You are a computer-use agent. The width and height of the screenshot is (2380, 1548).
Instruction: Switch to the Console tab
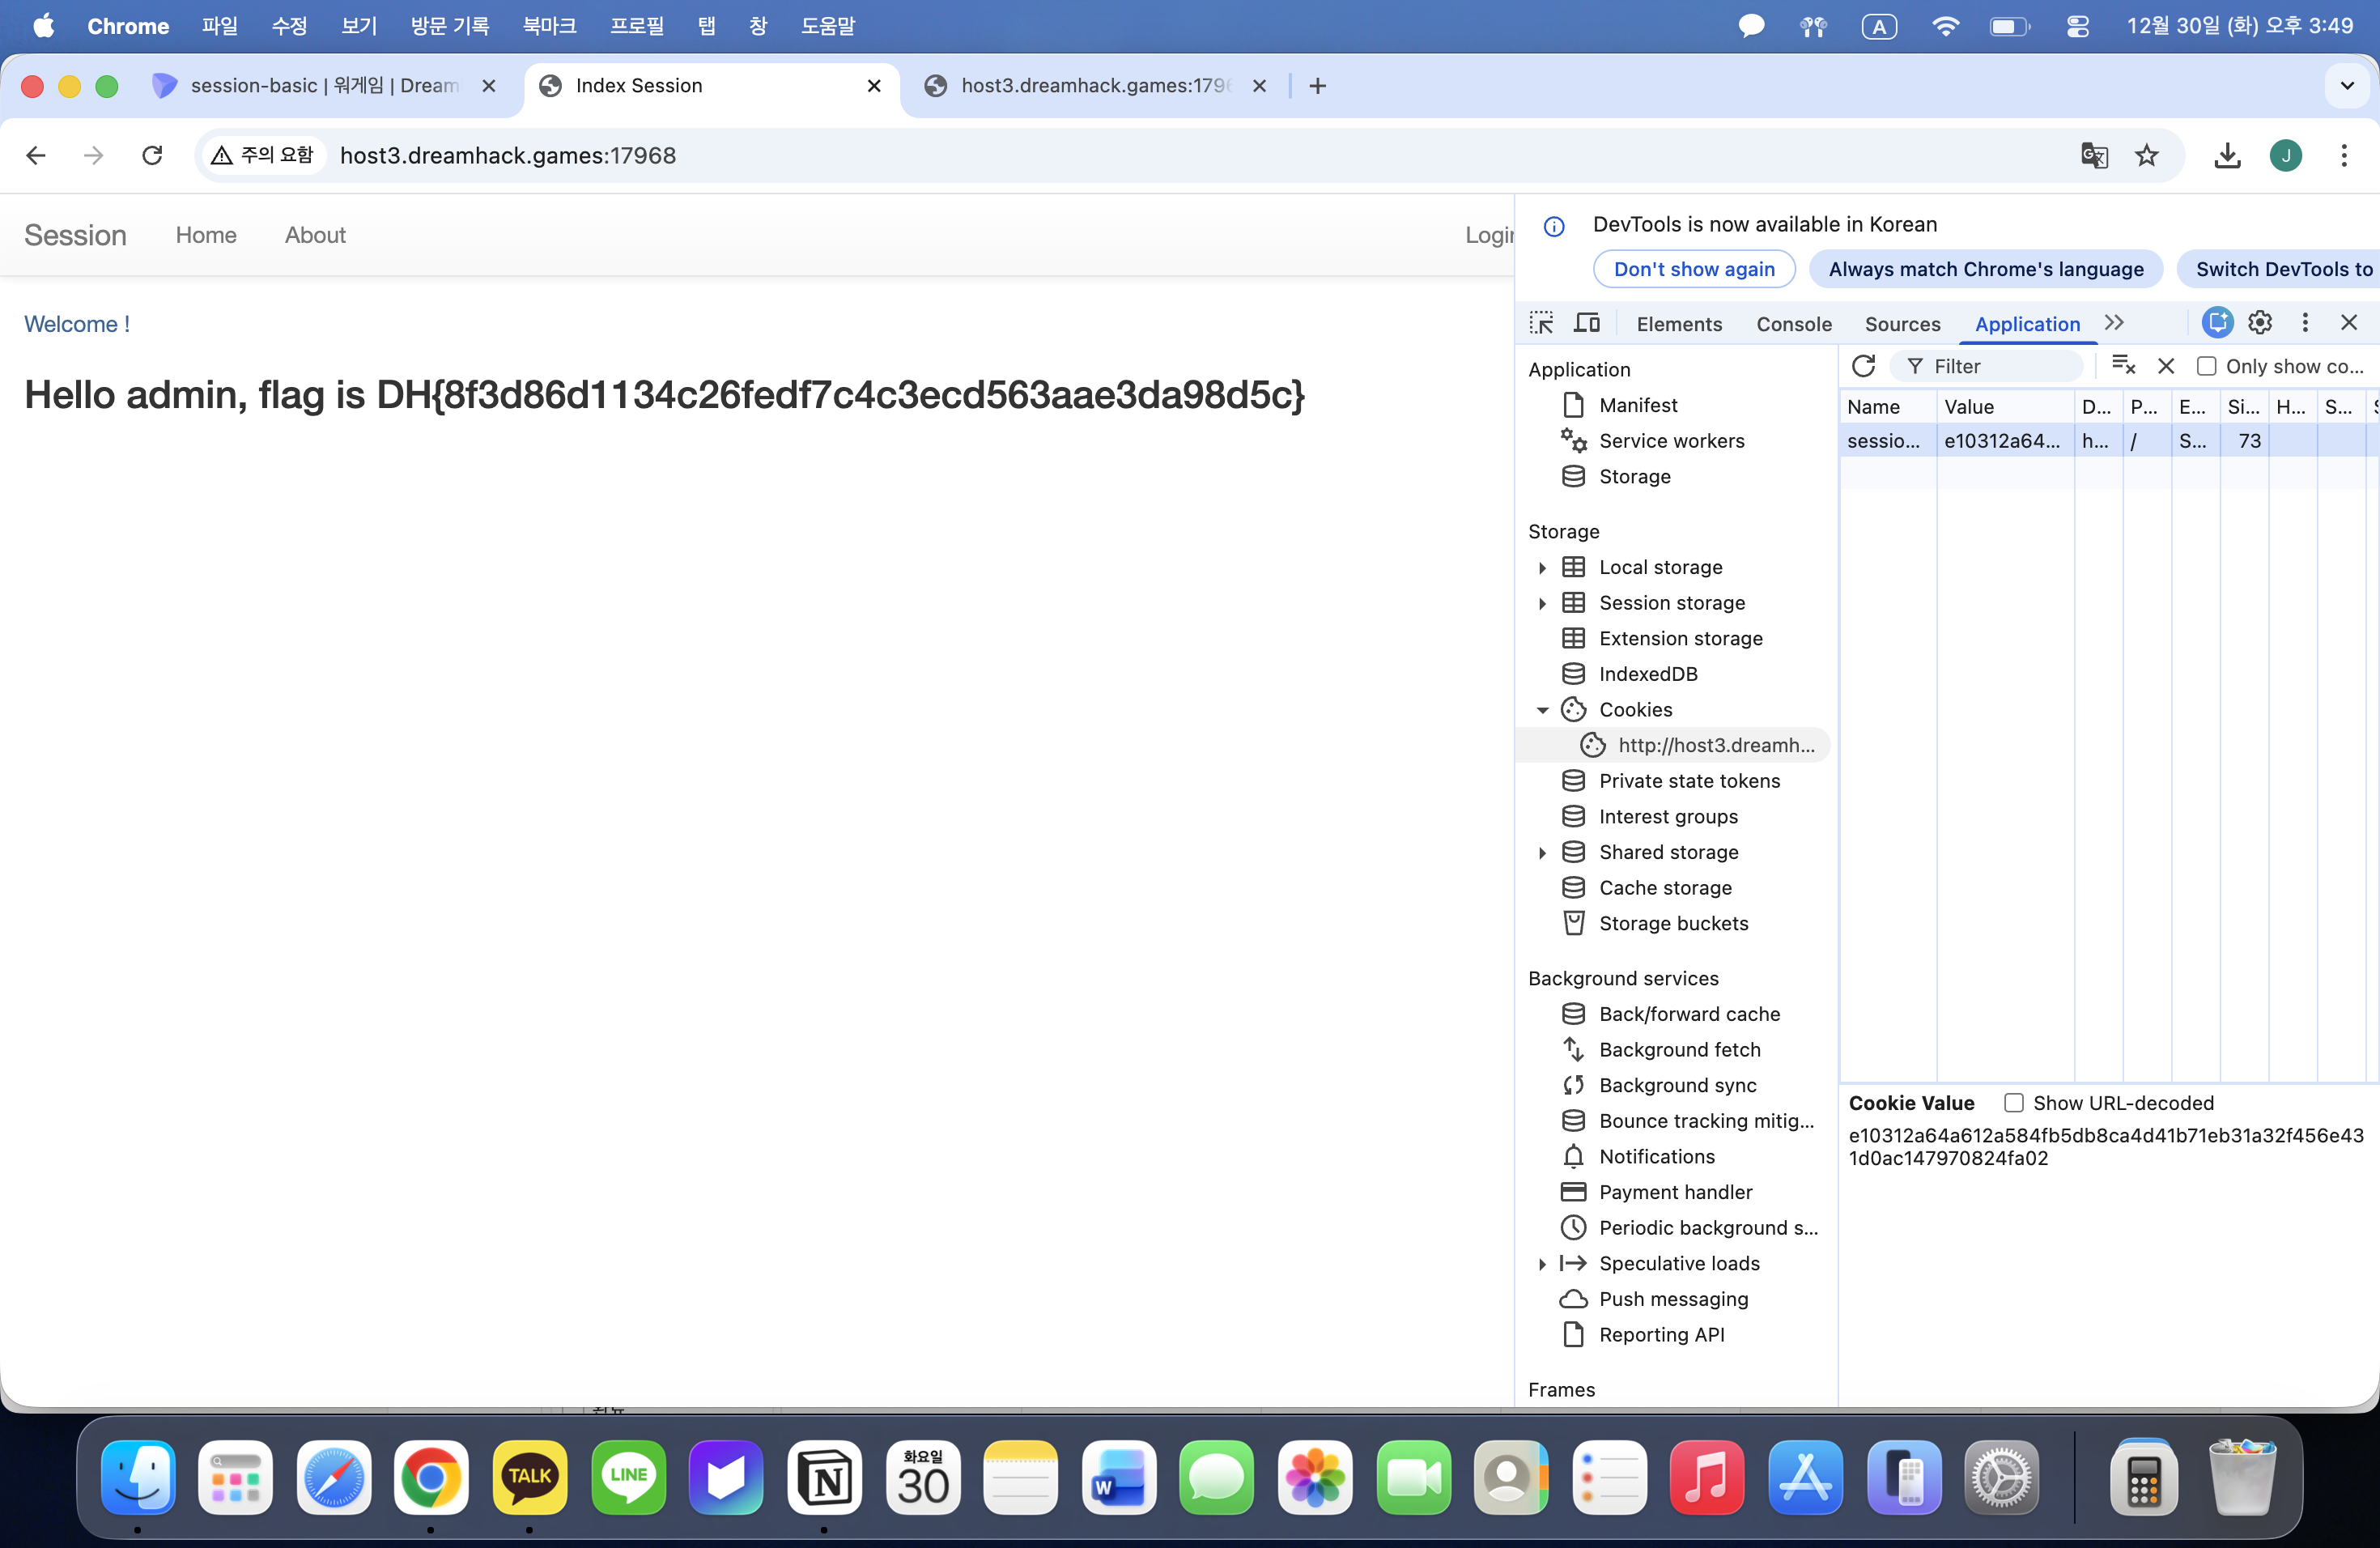[x=1793, y=324]
